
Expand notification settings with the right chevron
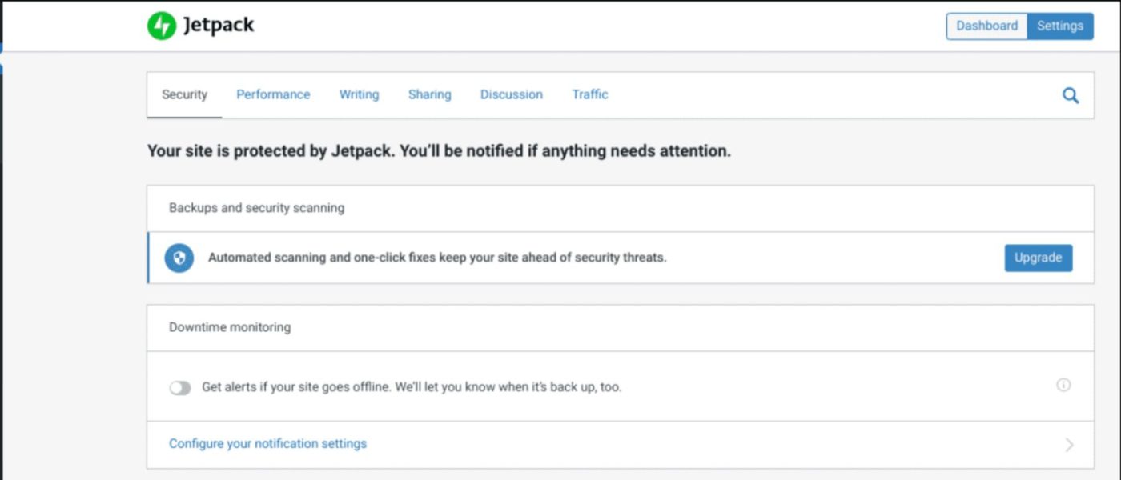(1069, 445)
